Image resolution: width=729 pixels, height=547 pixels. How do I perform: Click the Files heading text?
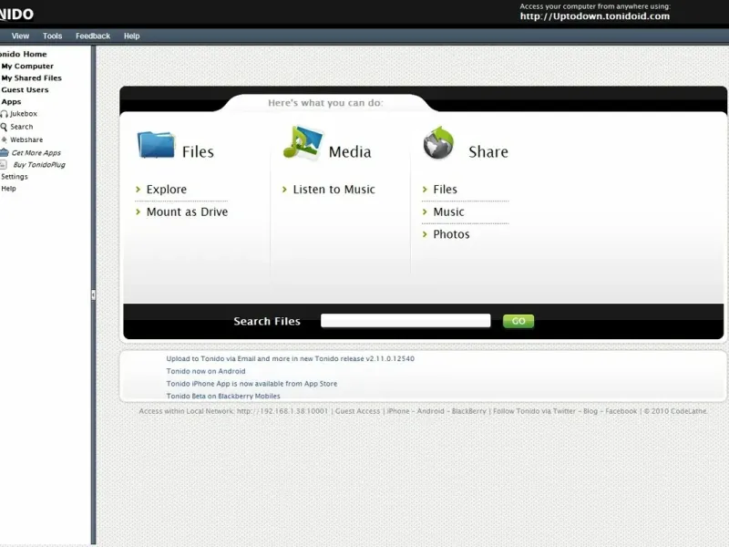tap(198, 151)
